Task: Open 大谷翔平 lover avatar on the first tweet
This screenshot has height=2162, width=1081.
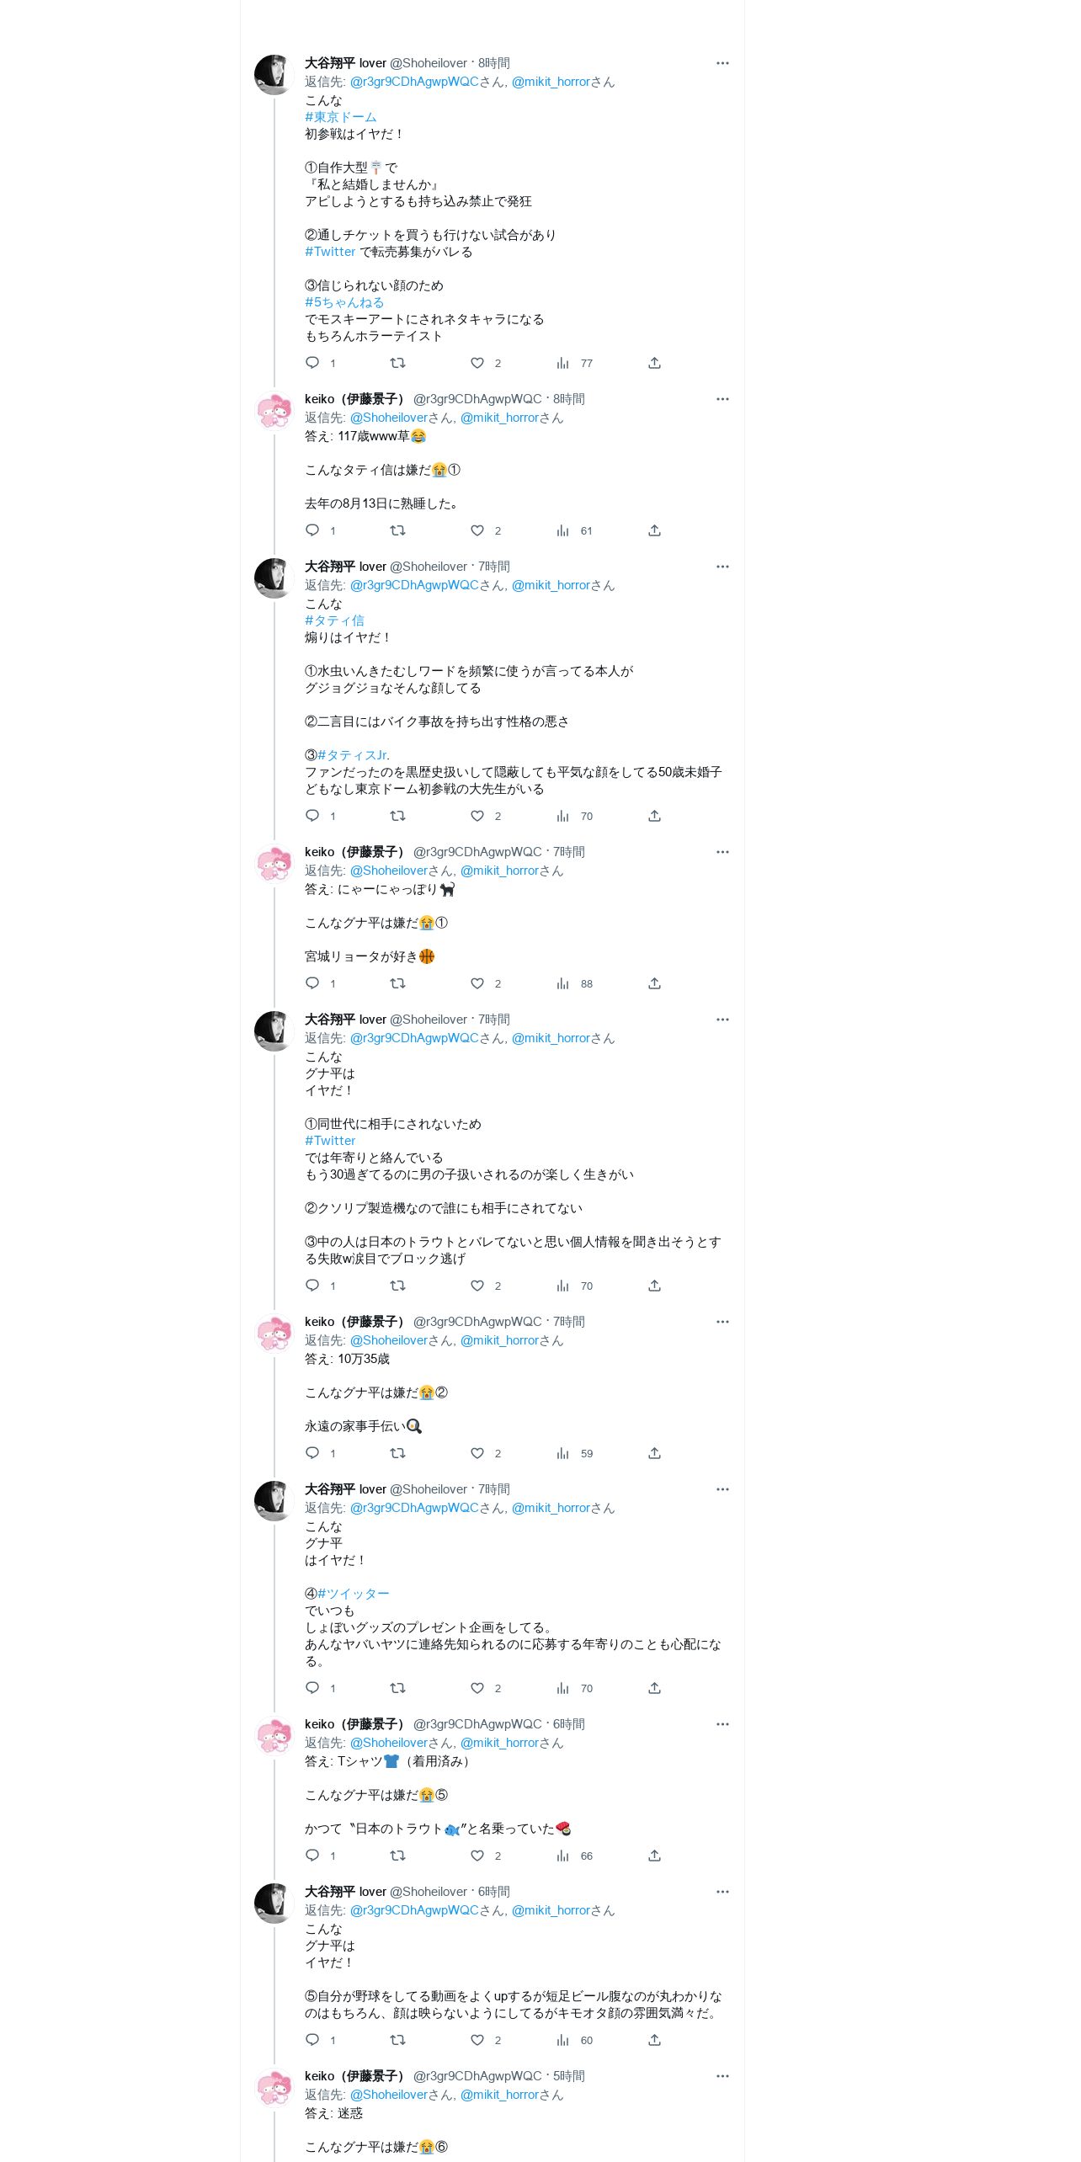Action: click(x=274, y=75)
